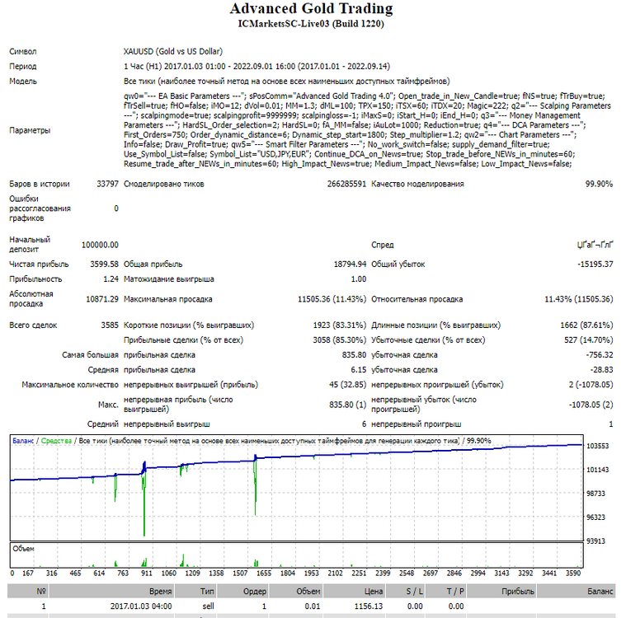
Task: Click the volume cell '0.01' in row 1
Action: [313, 606]
